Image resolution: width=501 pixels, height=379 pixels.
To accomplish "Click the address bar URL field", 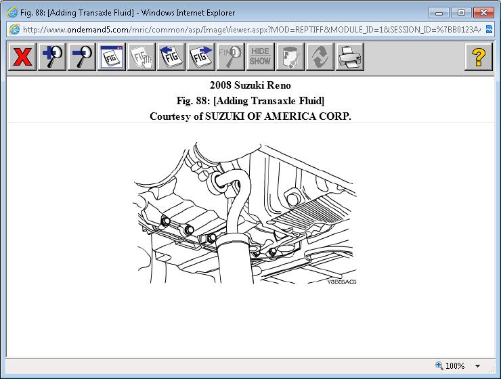I will coord(251,30).
